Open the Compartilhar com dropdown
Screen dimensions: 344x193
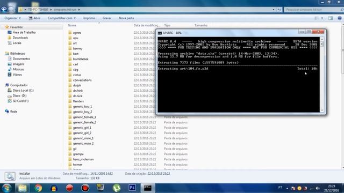(62, 18)
